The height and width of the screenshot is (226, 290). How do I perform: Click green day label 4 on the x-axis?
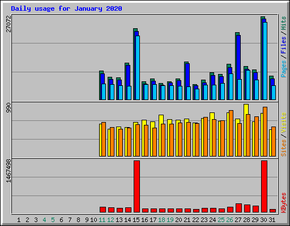tap(44, 220)
